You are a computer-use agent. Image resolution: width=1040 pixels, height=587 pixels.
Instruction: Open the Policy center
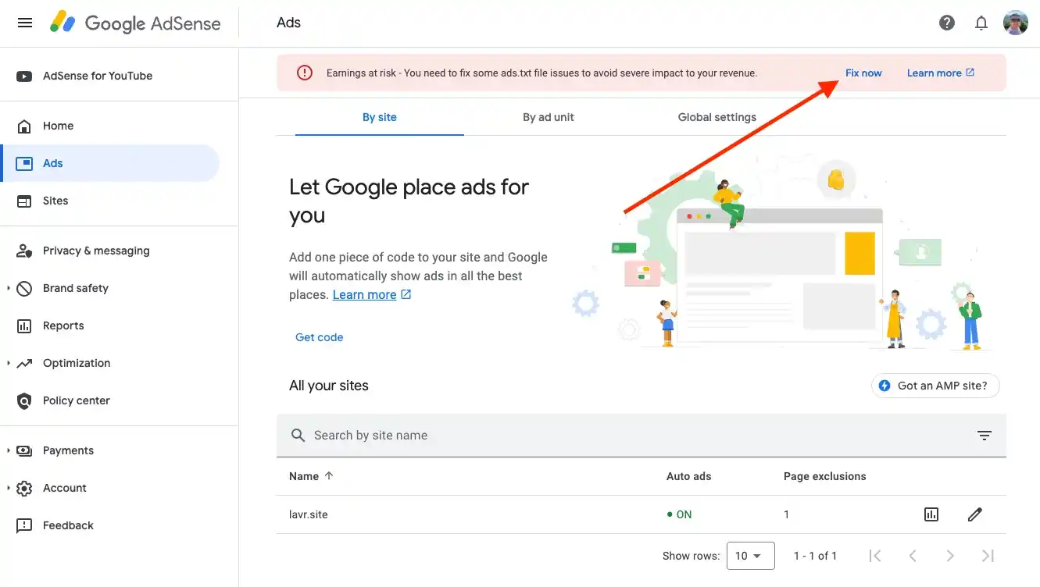[76, 400]
